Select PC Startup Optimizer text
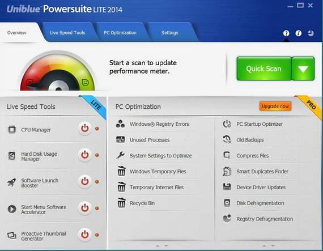This screenshot has height=251, width=323. (260, 124)
